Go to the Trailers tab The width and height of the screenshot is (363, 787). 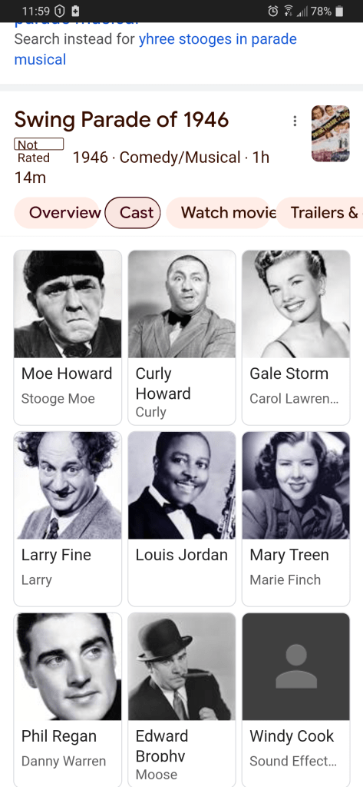pos(320,213)
